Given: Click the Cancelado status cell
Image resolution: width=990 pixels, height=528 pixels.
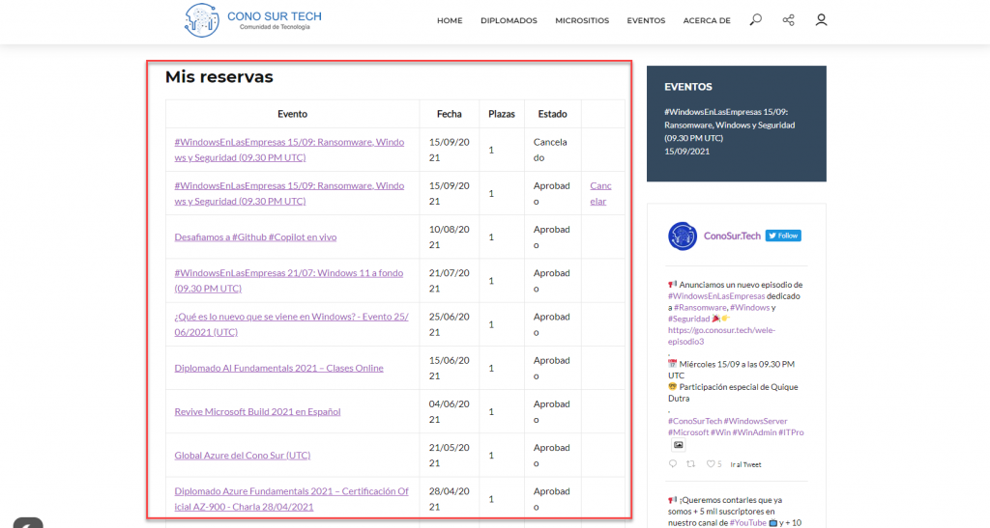Looking at the screenshot, I should pos(550,150).
